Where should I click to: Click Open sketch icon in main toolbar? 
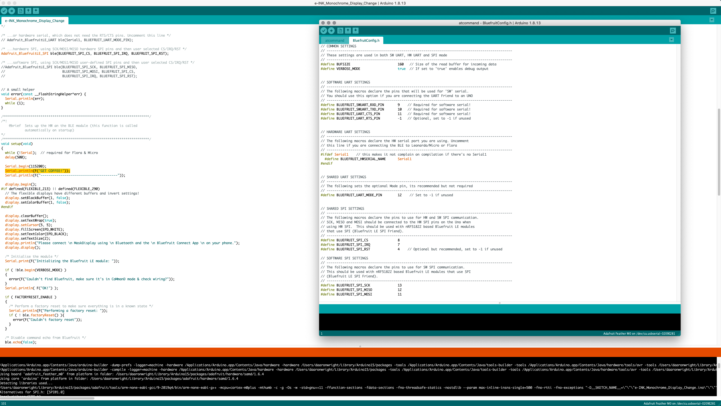coord(28,11)
